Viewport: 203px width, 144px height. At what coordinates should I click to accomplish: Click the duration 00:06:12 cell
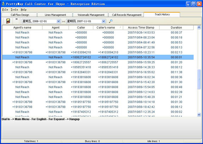coord(176,107)
